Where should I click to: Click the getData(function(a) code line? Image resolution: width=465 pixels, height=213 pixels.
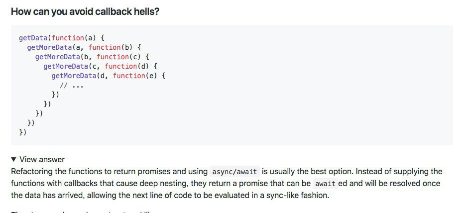61,38
